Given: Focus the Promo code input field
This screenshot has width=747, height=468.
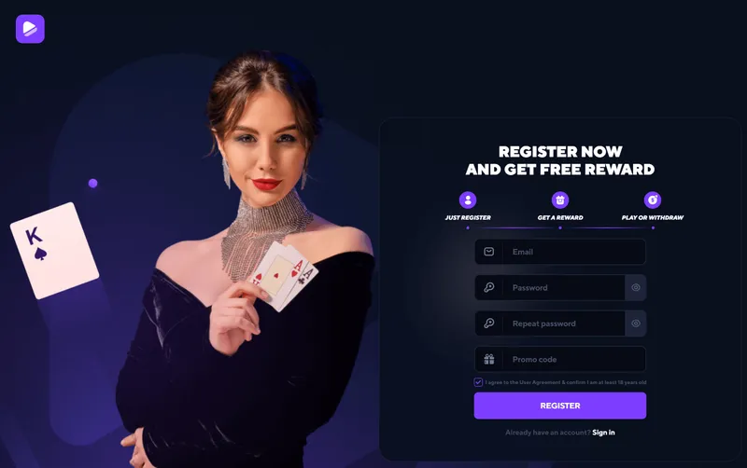Looking at the screenshot, I should pos(560,359).
